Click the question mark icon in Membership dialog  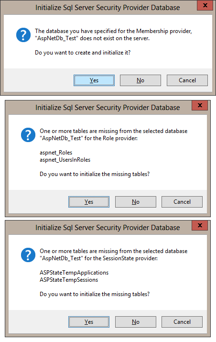point(23,35)
